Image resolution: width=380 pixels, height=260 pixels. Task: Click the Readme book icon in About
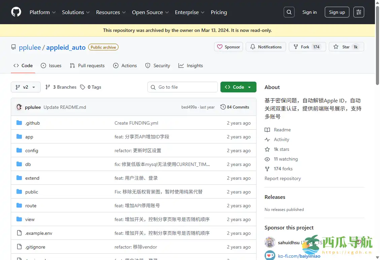pyautogui.click(x=267, y=130)
